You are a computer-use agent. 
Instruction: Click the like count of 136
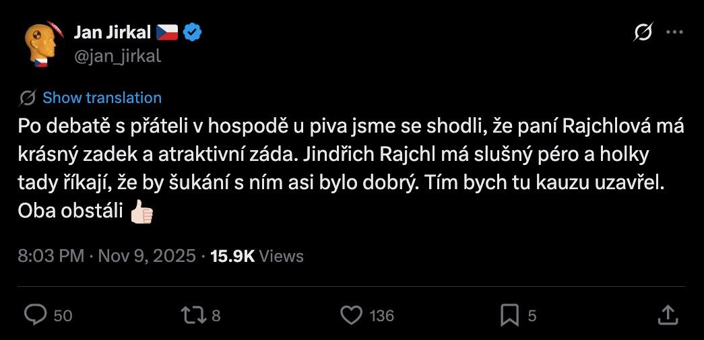coord(382,315)
